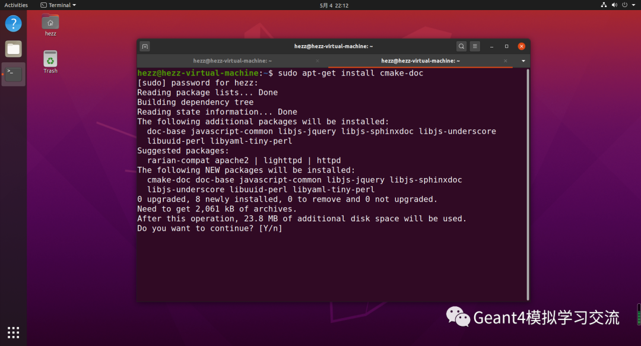Click the 'Suggested packages:' line

click(x=183, y=151)
